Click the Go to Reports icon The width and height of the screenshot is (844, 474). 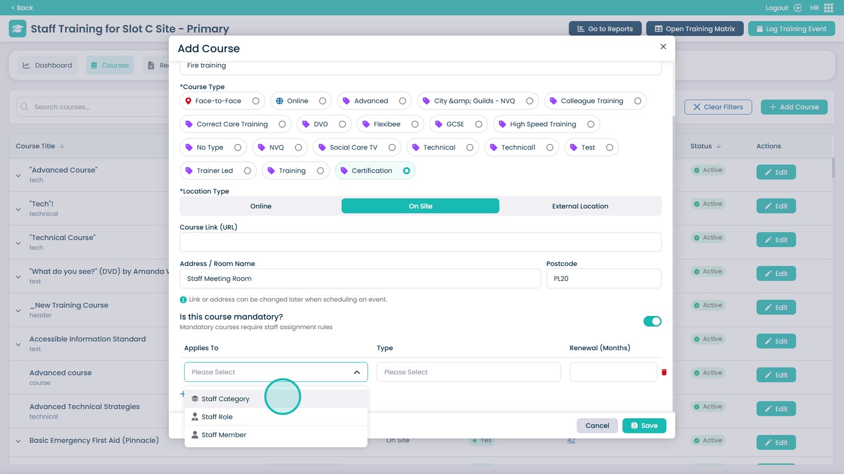(x=581, y=29)
